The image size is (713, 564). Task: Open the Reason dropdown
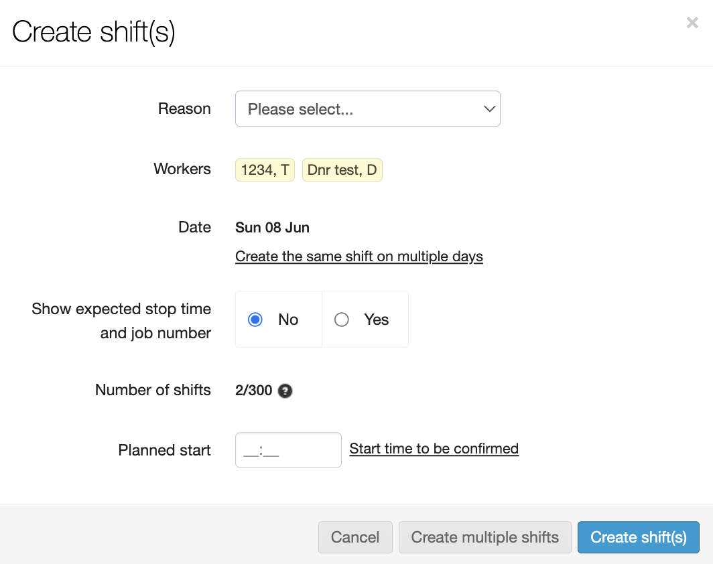pos(367,109)
